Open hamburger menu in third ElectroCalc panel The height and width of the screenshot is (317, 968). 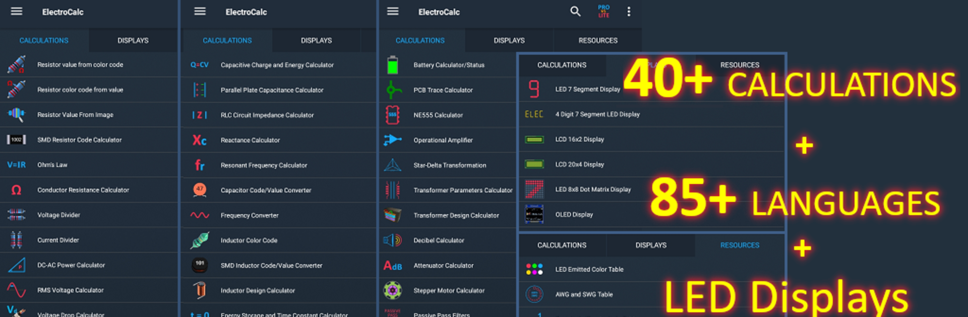tap(393, 11)
